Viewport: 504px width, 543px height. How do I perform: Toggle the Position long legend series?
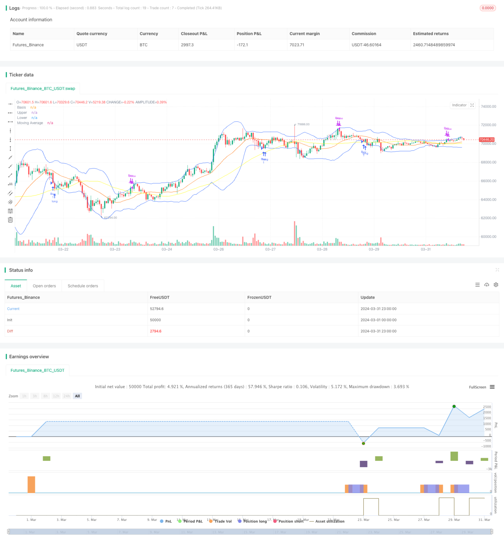[x=252, y=521]
